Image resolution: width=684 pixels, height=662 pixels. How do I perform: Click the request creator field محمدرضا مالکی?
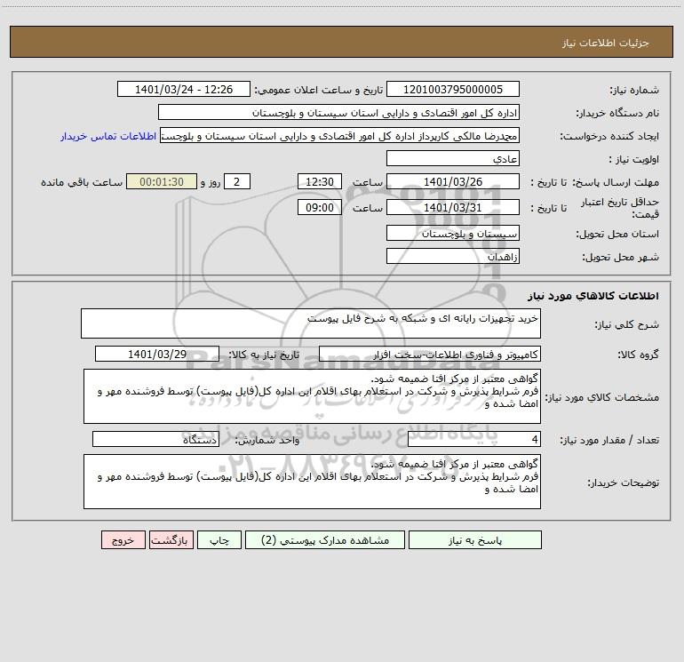click(x=339, y=135)
